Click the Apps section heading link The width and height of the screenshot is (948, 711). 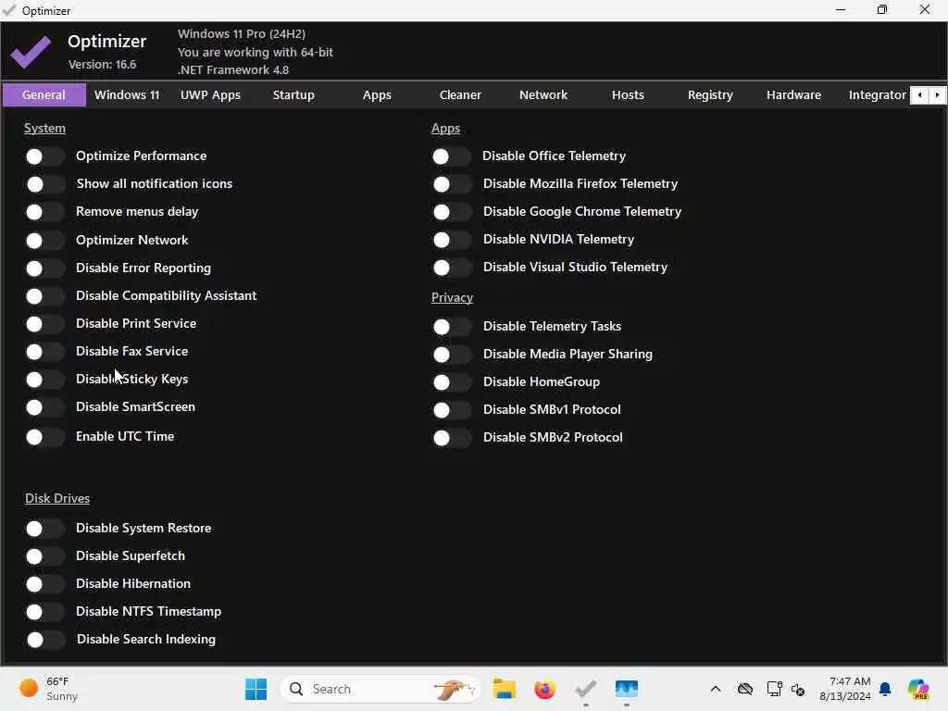[445, 128]
